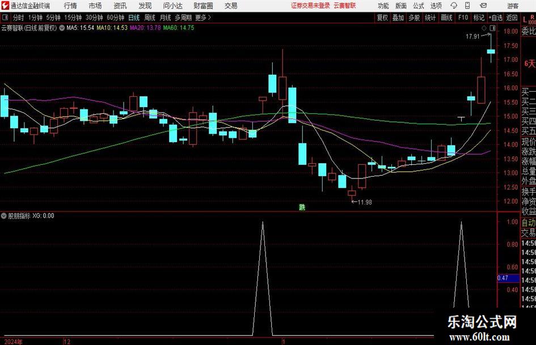Click the 游客 user label
The image size is (536, 345).
coord(513,6)
